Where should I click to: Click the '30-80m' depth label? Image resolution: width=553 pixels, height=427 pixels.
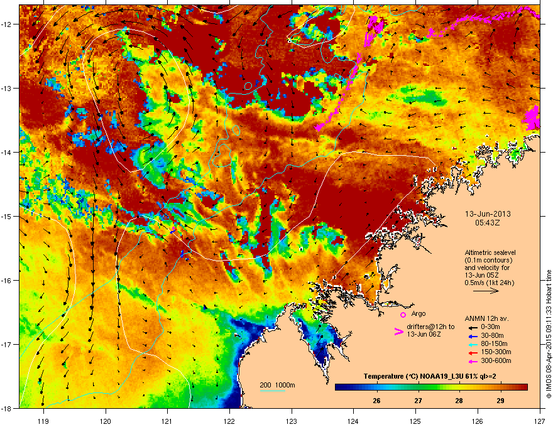(x=492, y=336)
